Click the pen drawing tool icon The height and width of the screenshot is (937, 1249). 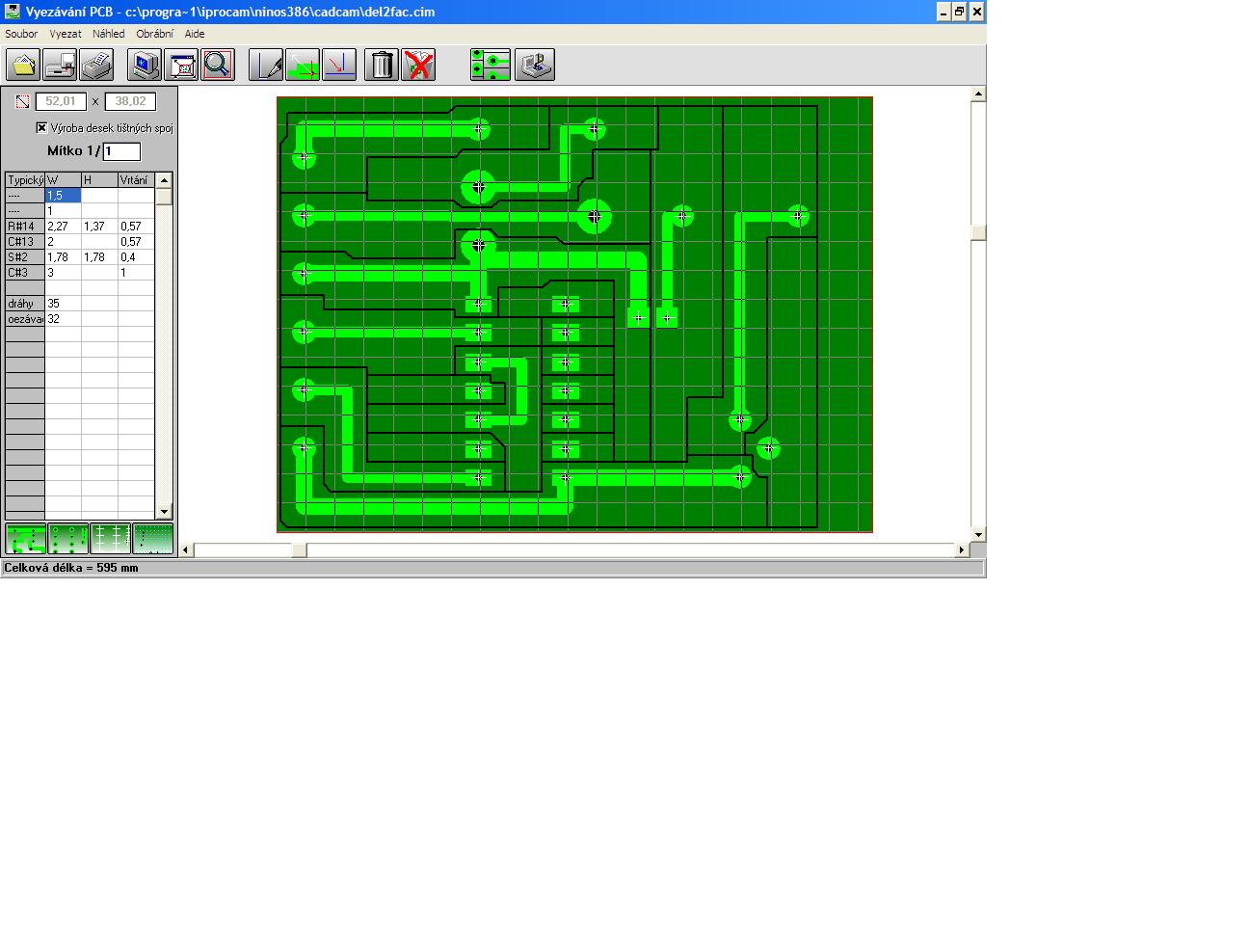tap(266, 65)
